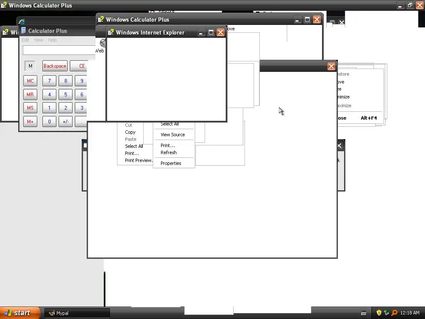Maximize the Windows Internet Explorer window
This screenshot has width=425, height=319.
coord(211,32)
